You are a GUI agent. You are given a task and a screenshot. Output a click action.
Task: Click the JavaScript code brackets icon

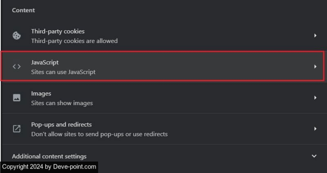click(x=17, y=67)
